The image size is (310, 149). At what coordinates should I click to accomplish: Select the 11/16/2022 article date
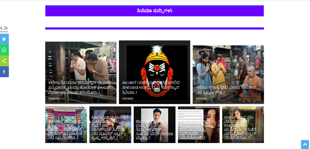click(x=201, y=99)
